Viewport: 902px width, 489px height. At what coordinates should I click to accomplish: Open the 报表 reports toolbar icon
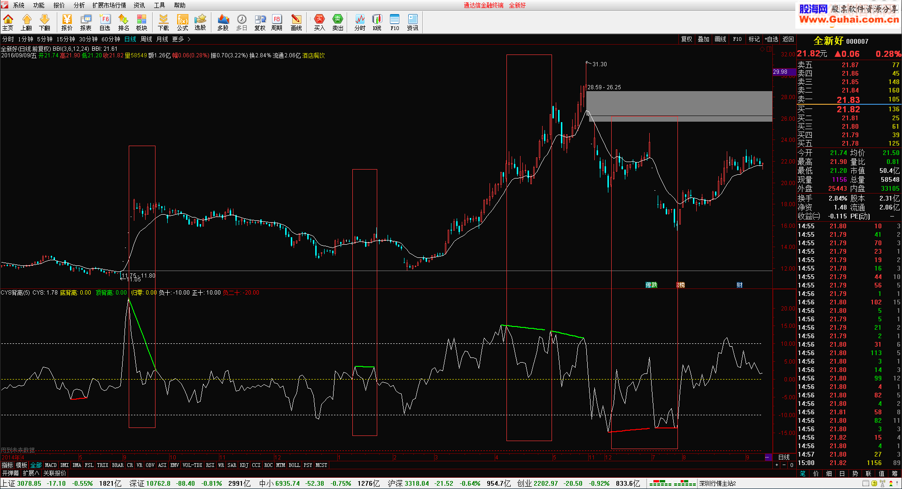tap(86, 22)
